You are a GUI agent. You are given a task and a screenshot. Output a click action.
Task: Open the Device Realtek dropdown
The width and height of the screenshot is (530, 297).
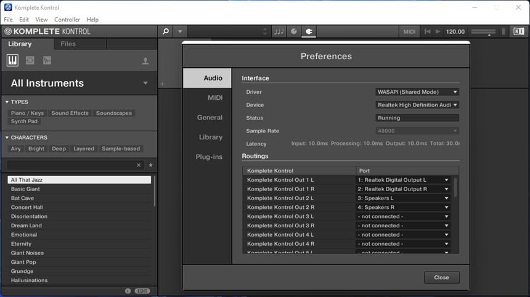tap(417, 105)
